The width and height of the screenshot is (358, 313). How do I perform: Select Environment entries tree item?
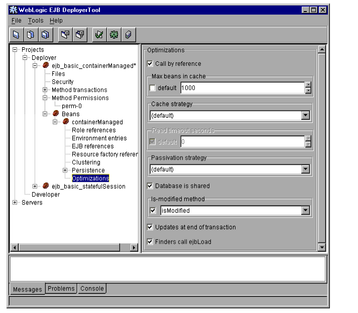coord(99,138)
